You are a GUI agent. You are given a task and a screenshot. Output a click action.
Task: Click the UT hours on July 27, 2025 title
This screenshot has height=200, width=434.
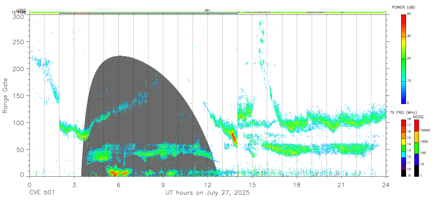point(207,193)
